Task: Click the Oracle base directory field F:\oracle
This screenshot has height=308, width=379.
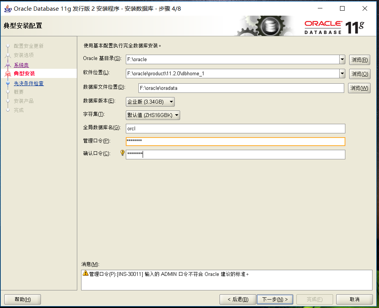Action: click(x=233, y=60)
